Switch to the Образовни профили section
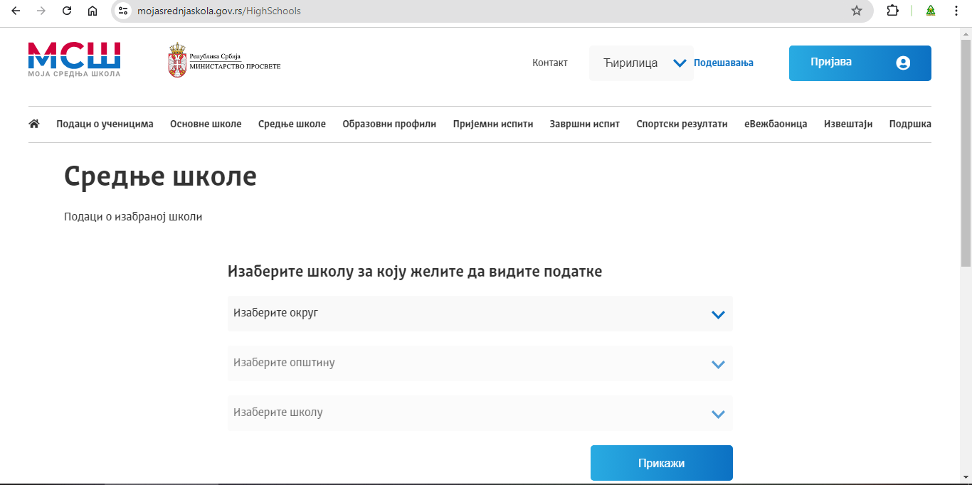 pyautogui.click(x=390, y=123)
